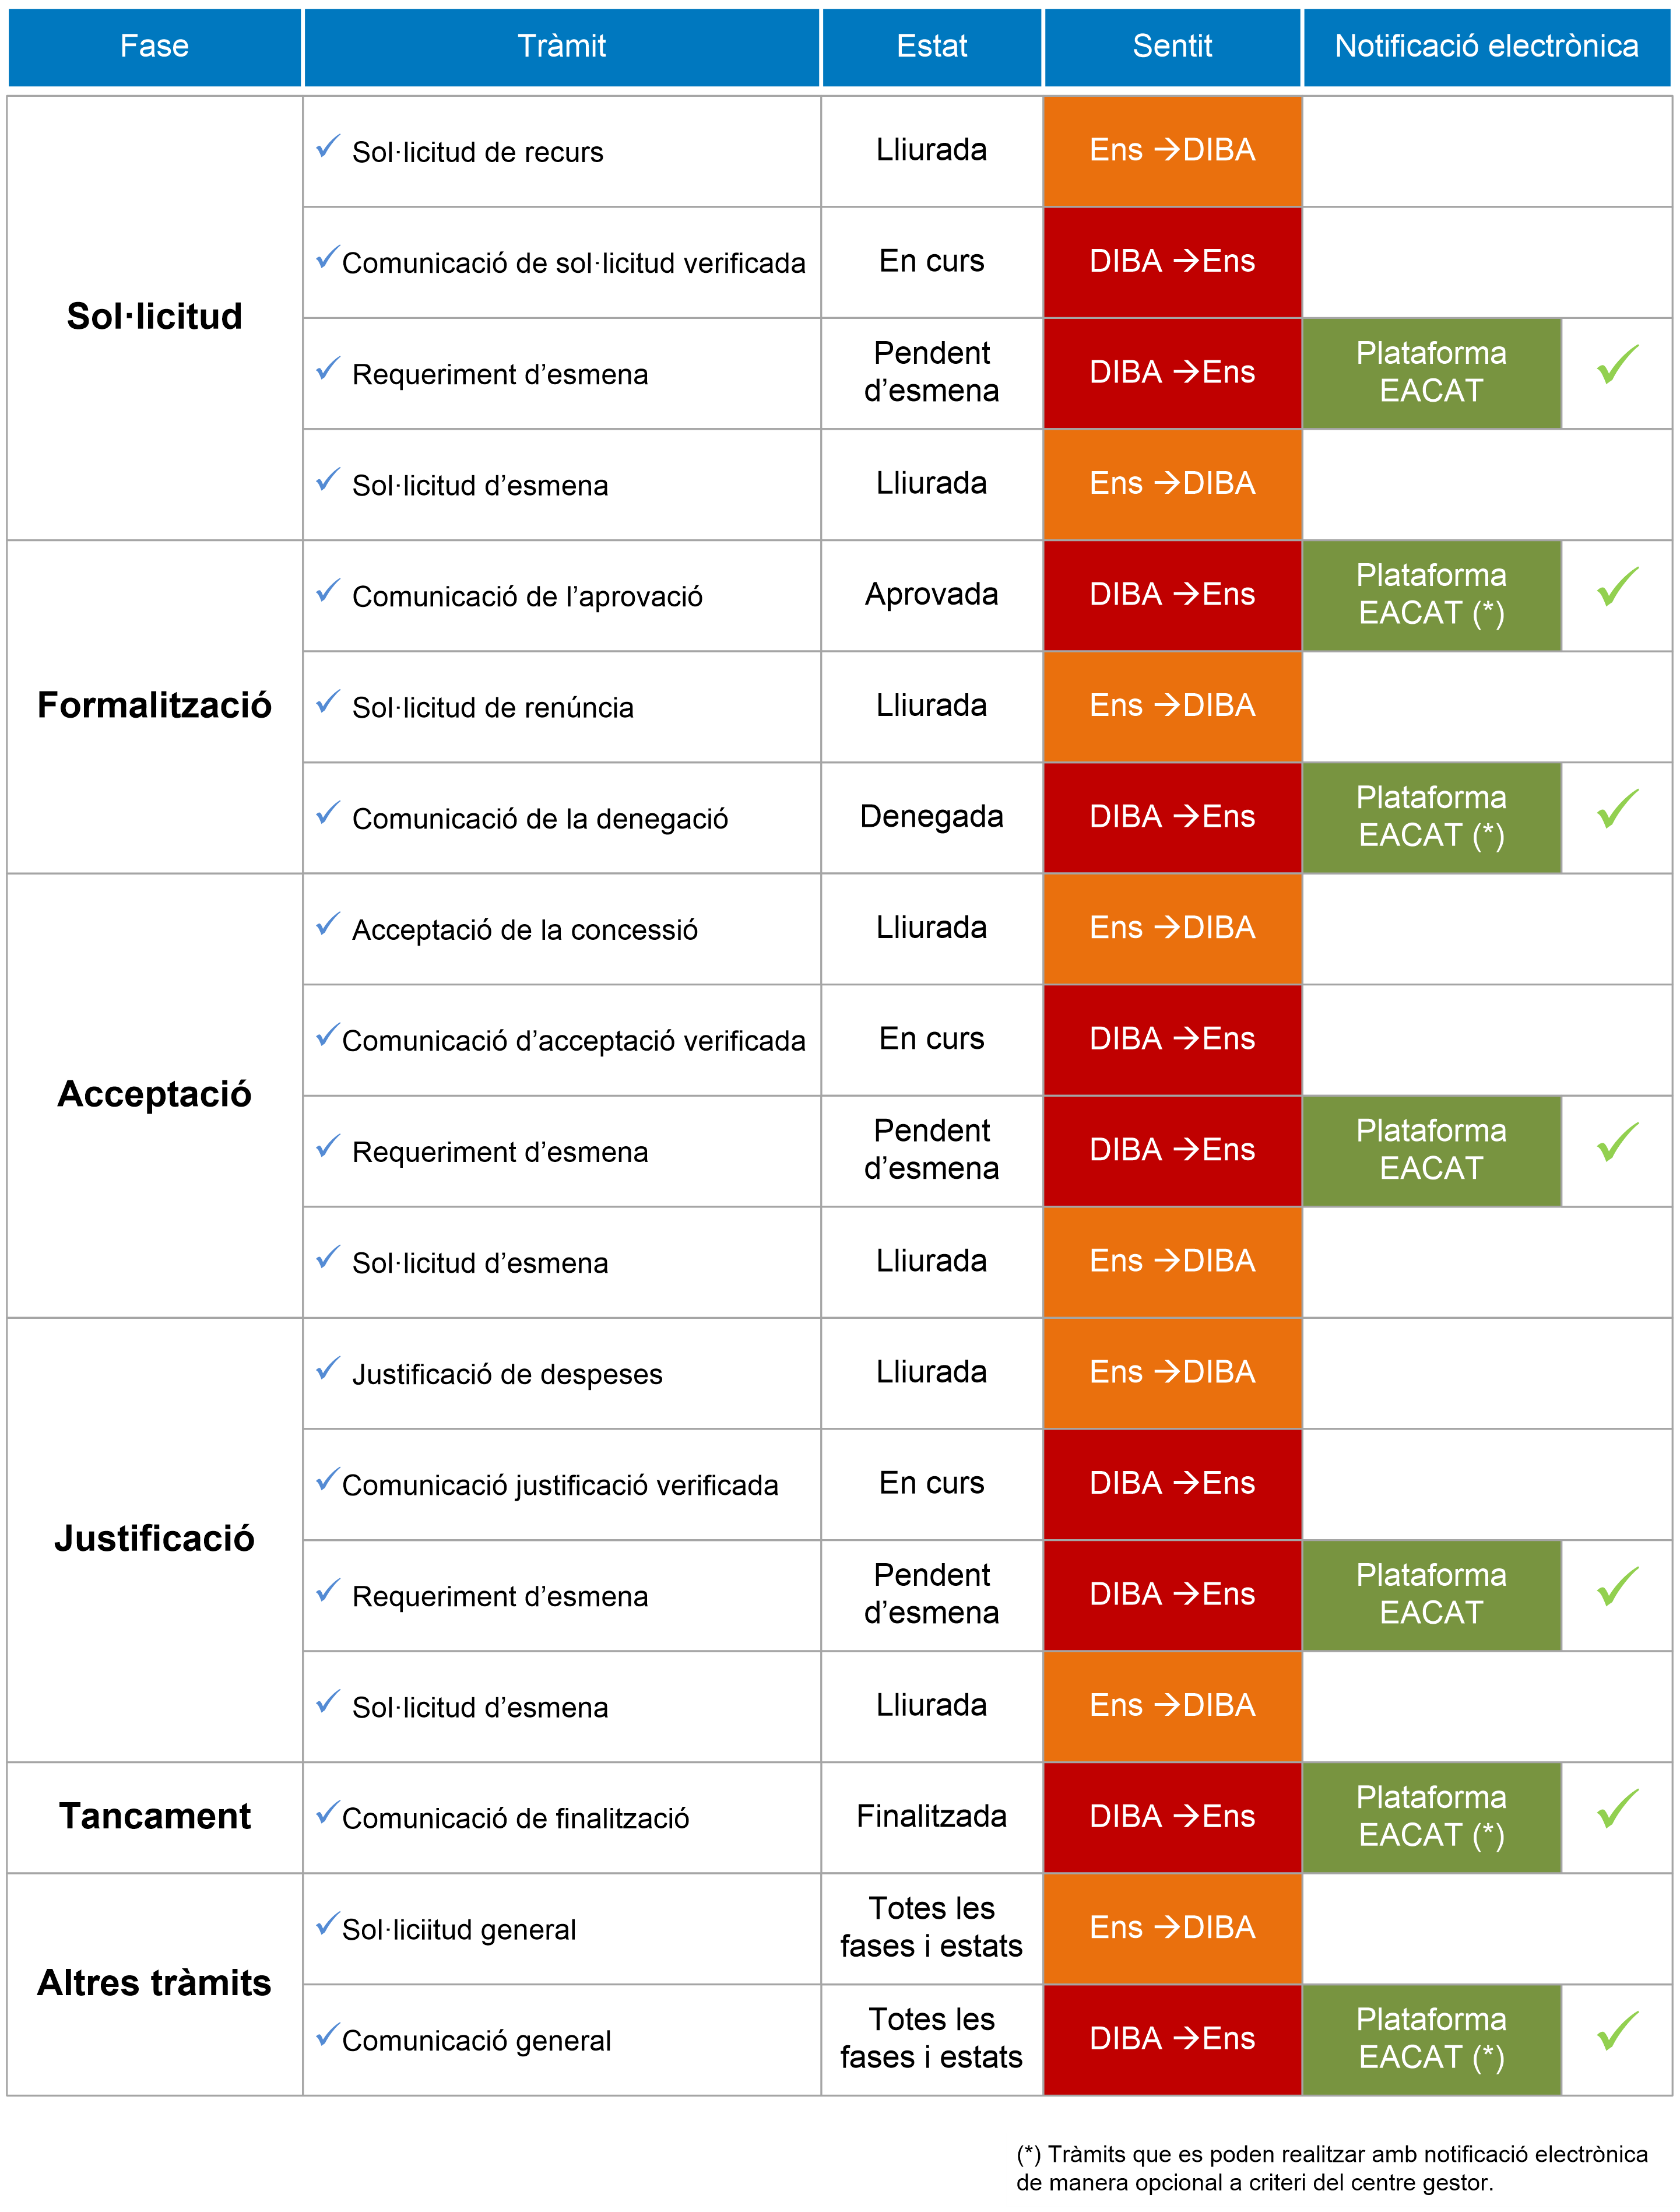
Task: Click green checkmark in Finalitzada notification row
Action: (1617, 1808)
